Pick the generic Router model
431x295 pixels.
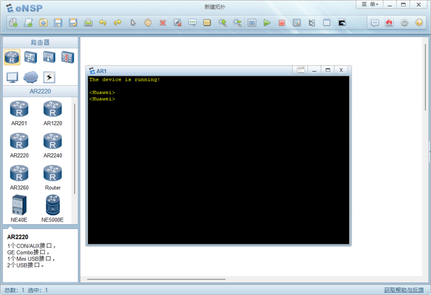point(53,178)
